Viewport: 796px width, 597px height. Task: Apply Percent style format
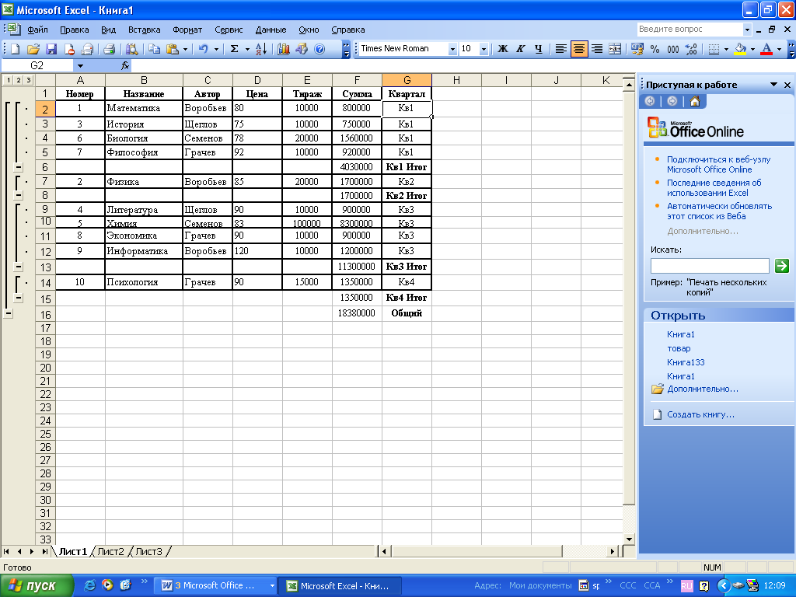[655, 49]
